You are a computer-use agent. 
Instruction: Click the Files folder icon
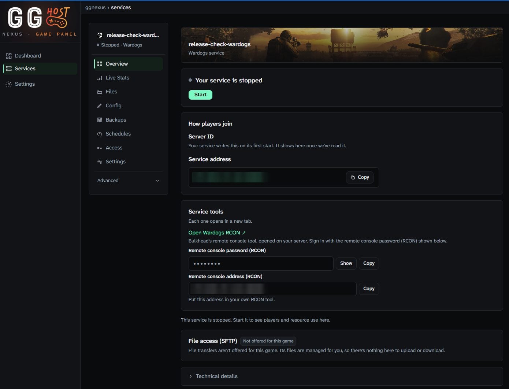tap(100, 92)
